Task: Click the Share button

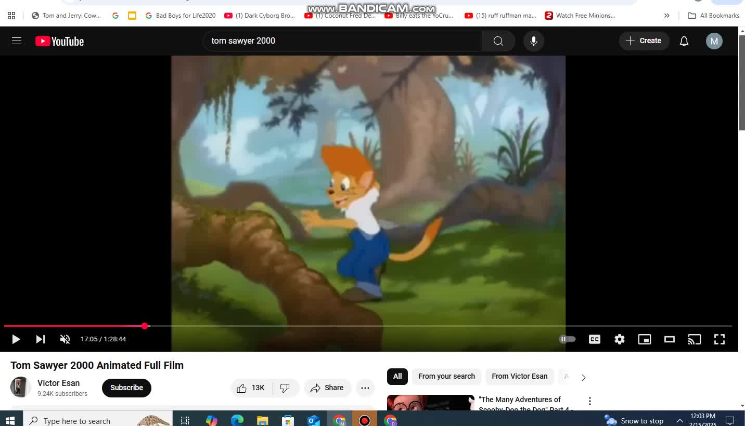Action: (x=327, y=388)
